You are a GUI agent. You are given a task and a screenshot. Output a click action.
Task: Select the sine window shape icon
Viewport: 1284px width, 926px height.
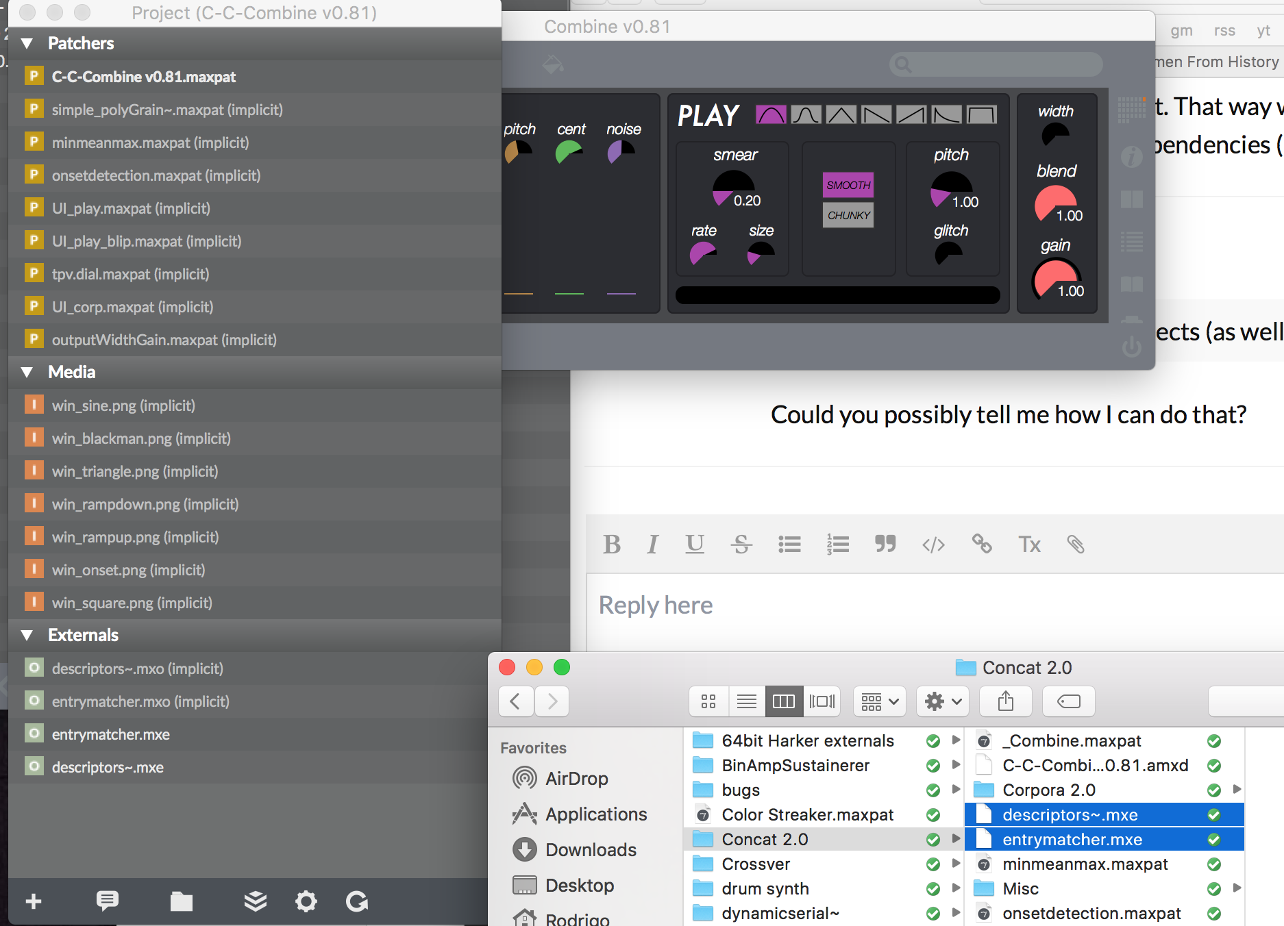(771, 114)
